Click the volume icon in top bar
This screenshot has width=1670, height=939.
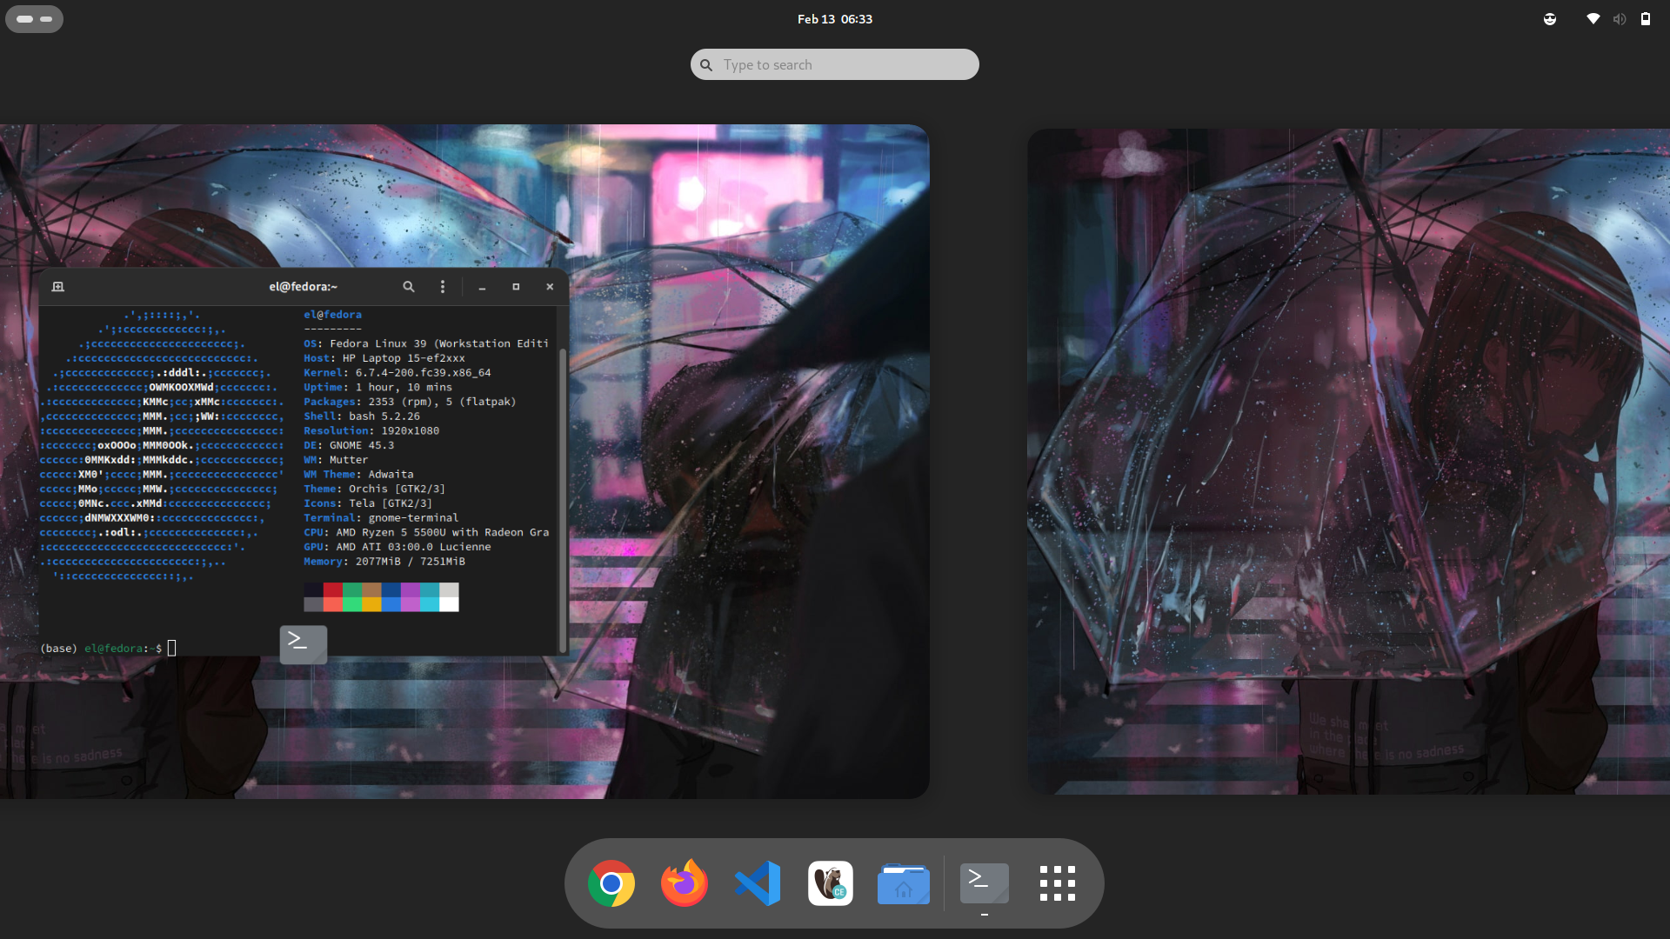[x=1619, y=19]
